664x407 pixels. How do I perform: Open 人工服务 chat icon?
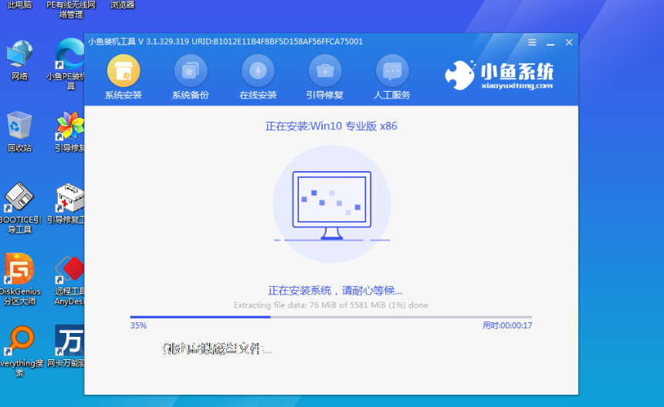point(392,71)
